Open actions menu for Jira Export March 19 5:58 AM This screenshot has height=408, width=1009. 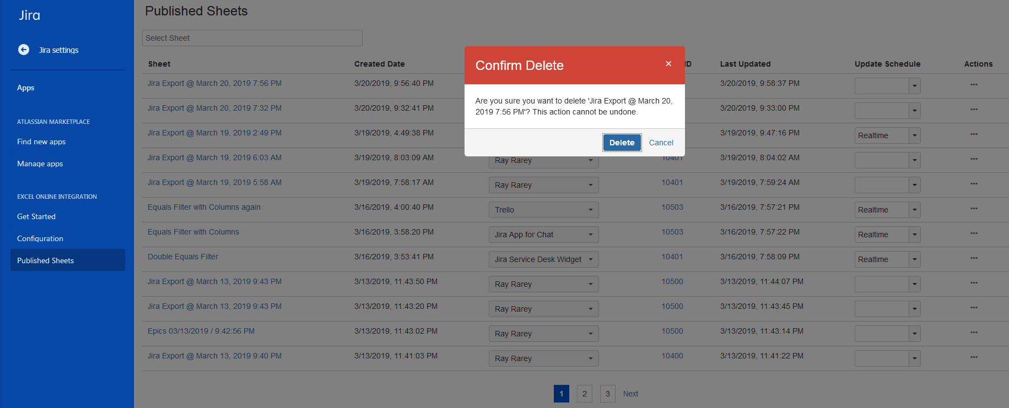[x=974, y=184]
